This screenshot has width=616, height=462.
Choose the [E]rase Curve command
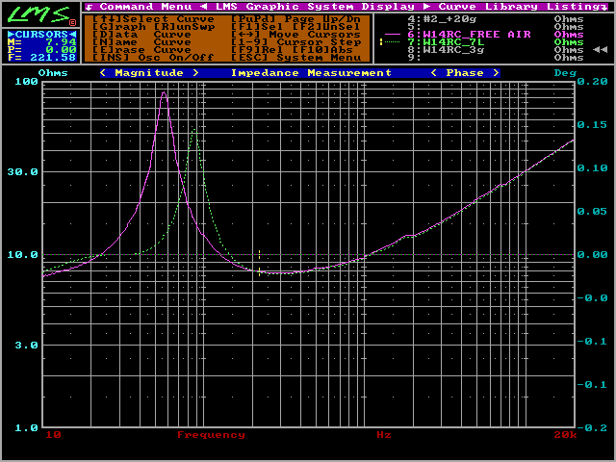(x=141, y=50)
